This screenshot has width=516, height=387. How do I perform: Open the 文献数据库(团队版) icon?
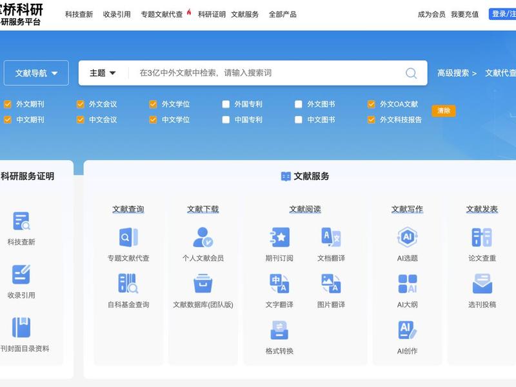[x=203, y=283]
